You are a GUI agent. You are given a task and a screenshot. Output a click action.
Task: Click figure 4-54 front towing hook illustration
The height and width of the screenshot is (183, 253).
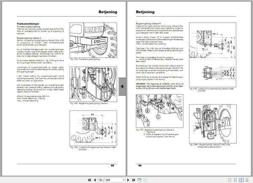[93, 40]
